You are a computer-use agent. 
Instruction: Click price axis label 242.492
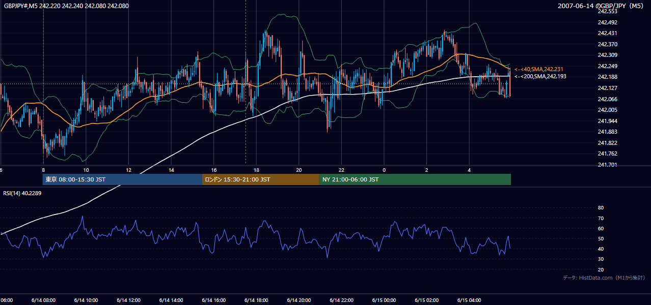click(607, 22)
